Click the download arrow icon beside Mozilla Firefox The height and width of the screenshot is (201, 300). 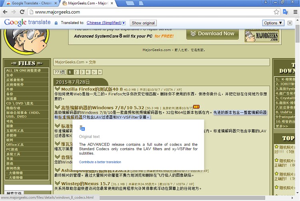click(57, 89)
